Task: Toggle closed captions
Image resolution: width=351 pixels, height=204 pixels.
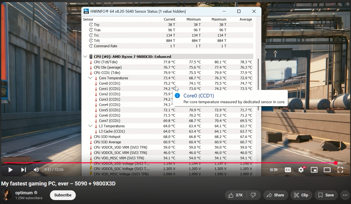Action: click(288, 170)
